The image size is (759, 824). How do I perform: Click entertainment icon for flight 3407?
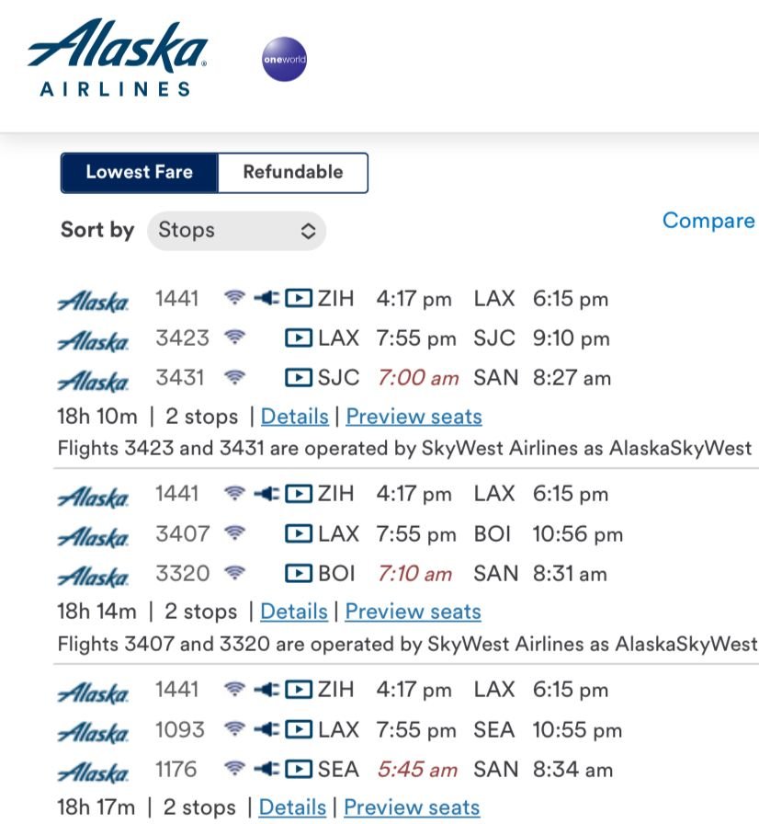pos(298,533)
